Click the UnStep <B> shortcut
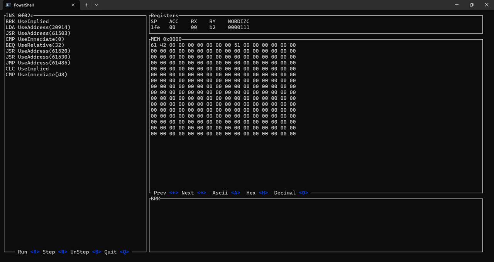The image size is (494, 262). [x=86, y=252]
